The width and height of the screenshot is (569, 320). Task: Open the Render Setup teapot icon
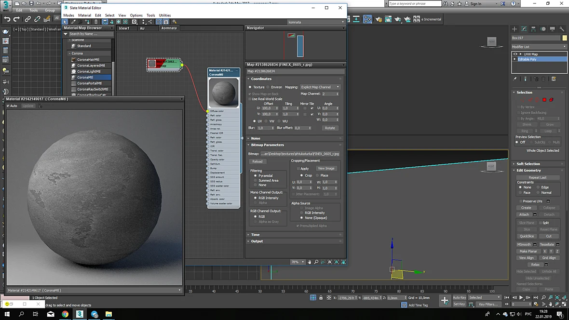[379, 19]
